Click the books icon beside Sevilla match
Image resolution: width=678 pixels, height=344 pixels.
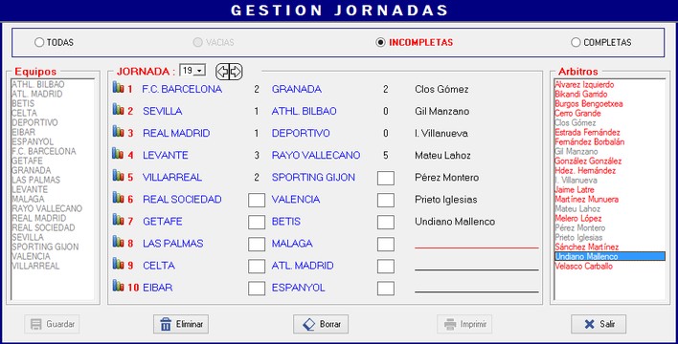click(x=118, y=109)
